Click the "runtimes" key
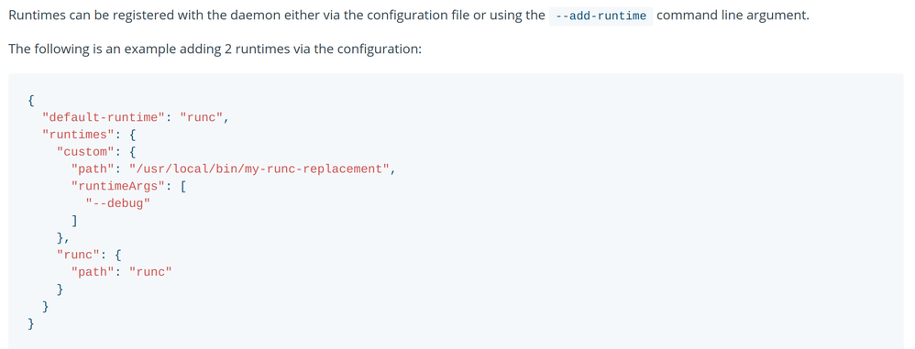Screen dimensions: 915x349 pos(78,135)
